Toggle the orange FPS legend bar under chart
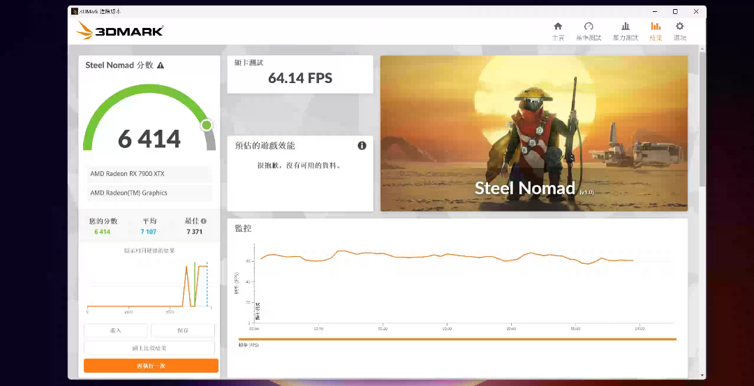The height and width of the screenshot is (386, 754). pyautogui.click(x=457, y=340)
